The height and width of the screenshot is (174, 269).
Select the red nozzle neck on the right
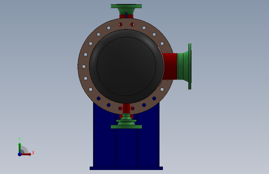click(170, 67)
